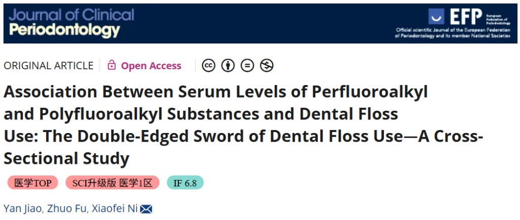Click the no-derivatives equals sign icon
Image resolution: width=520 pixels, height=220 pixels.
tap(247, 65)
